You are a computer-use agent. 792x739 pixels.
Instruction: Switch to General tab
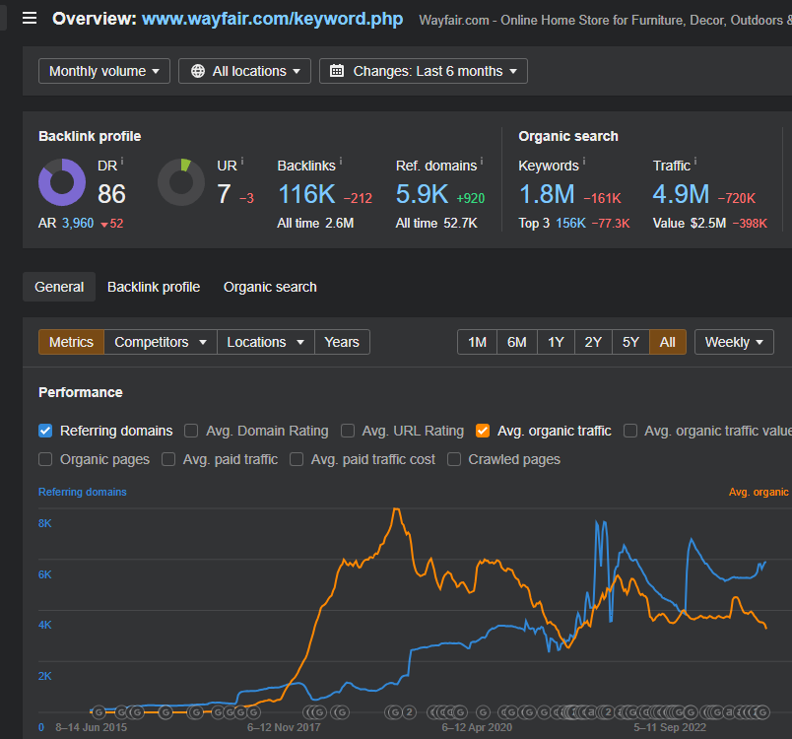[59, 287]
